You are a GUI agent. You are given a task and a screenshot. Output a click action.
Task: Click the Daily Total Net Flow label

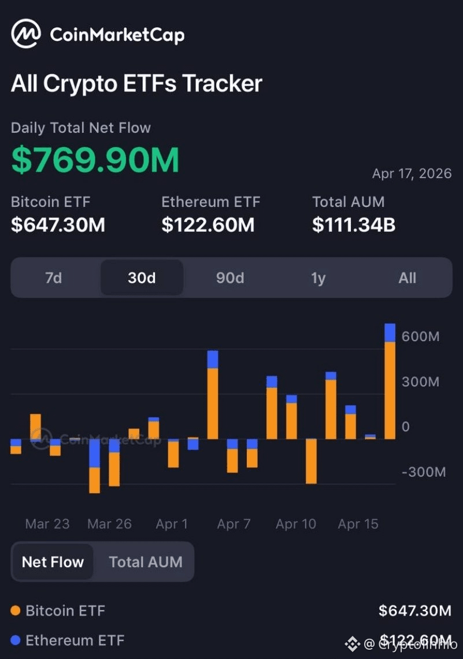coord(81,128)
